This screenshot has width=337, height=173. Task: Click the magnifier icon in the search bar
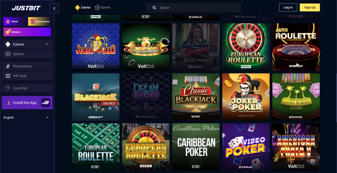click(x=154, y=8)
